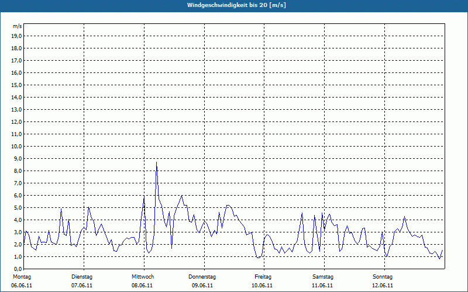This screenshot has width=468, height=292.
Task: Select the 14,0 axis value
Action: [x=16, y=97]
